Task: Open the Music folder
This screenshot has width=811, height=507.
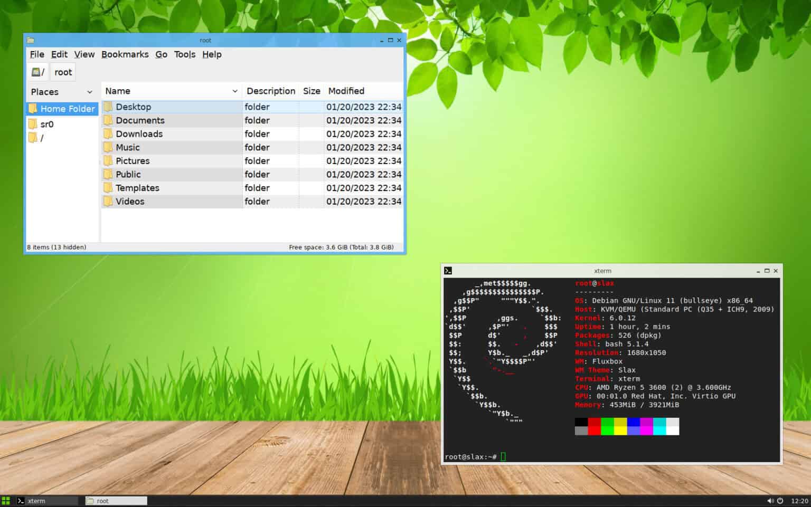Action: point(127,147)
